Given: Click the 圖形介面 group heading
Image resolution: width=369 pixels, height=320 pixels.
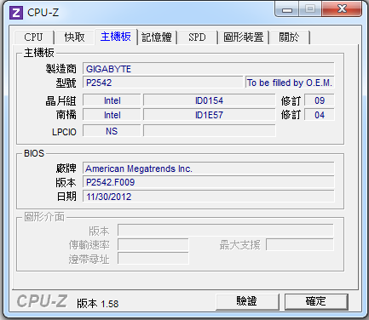Looking at the screenshot, I should click(x=44, y=217).
